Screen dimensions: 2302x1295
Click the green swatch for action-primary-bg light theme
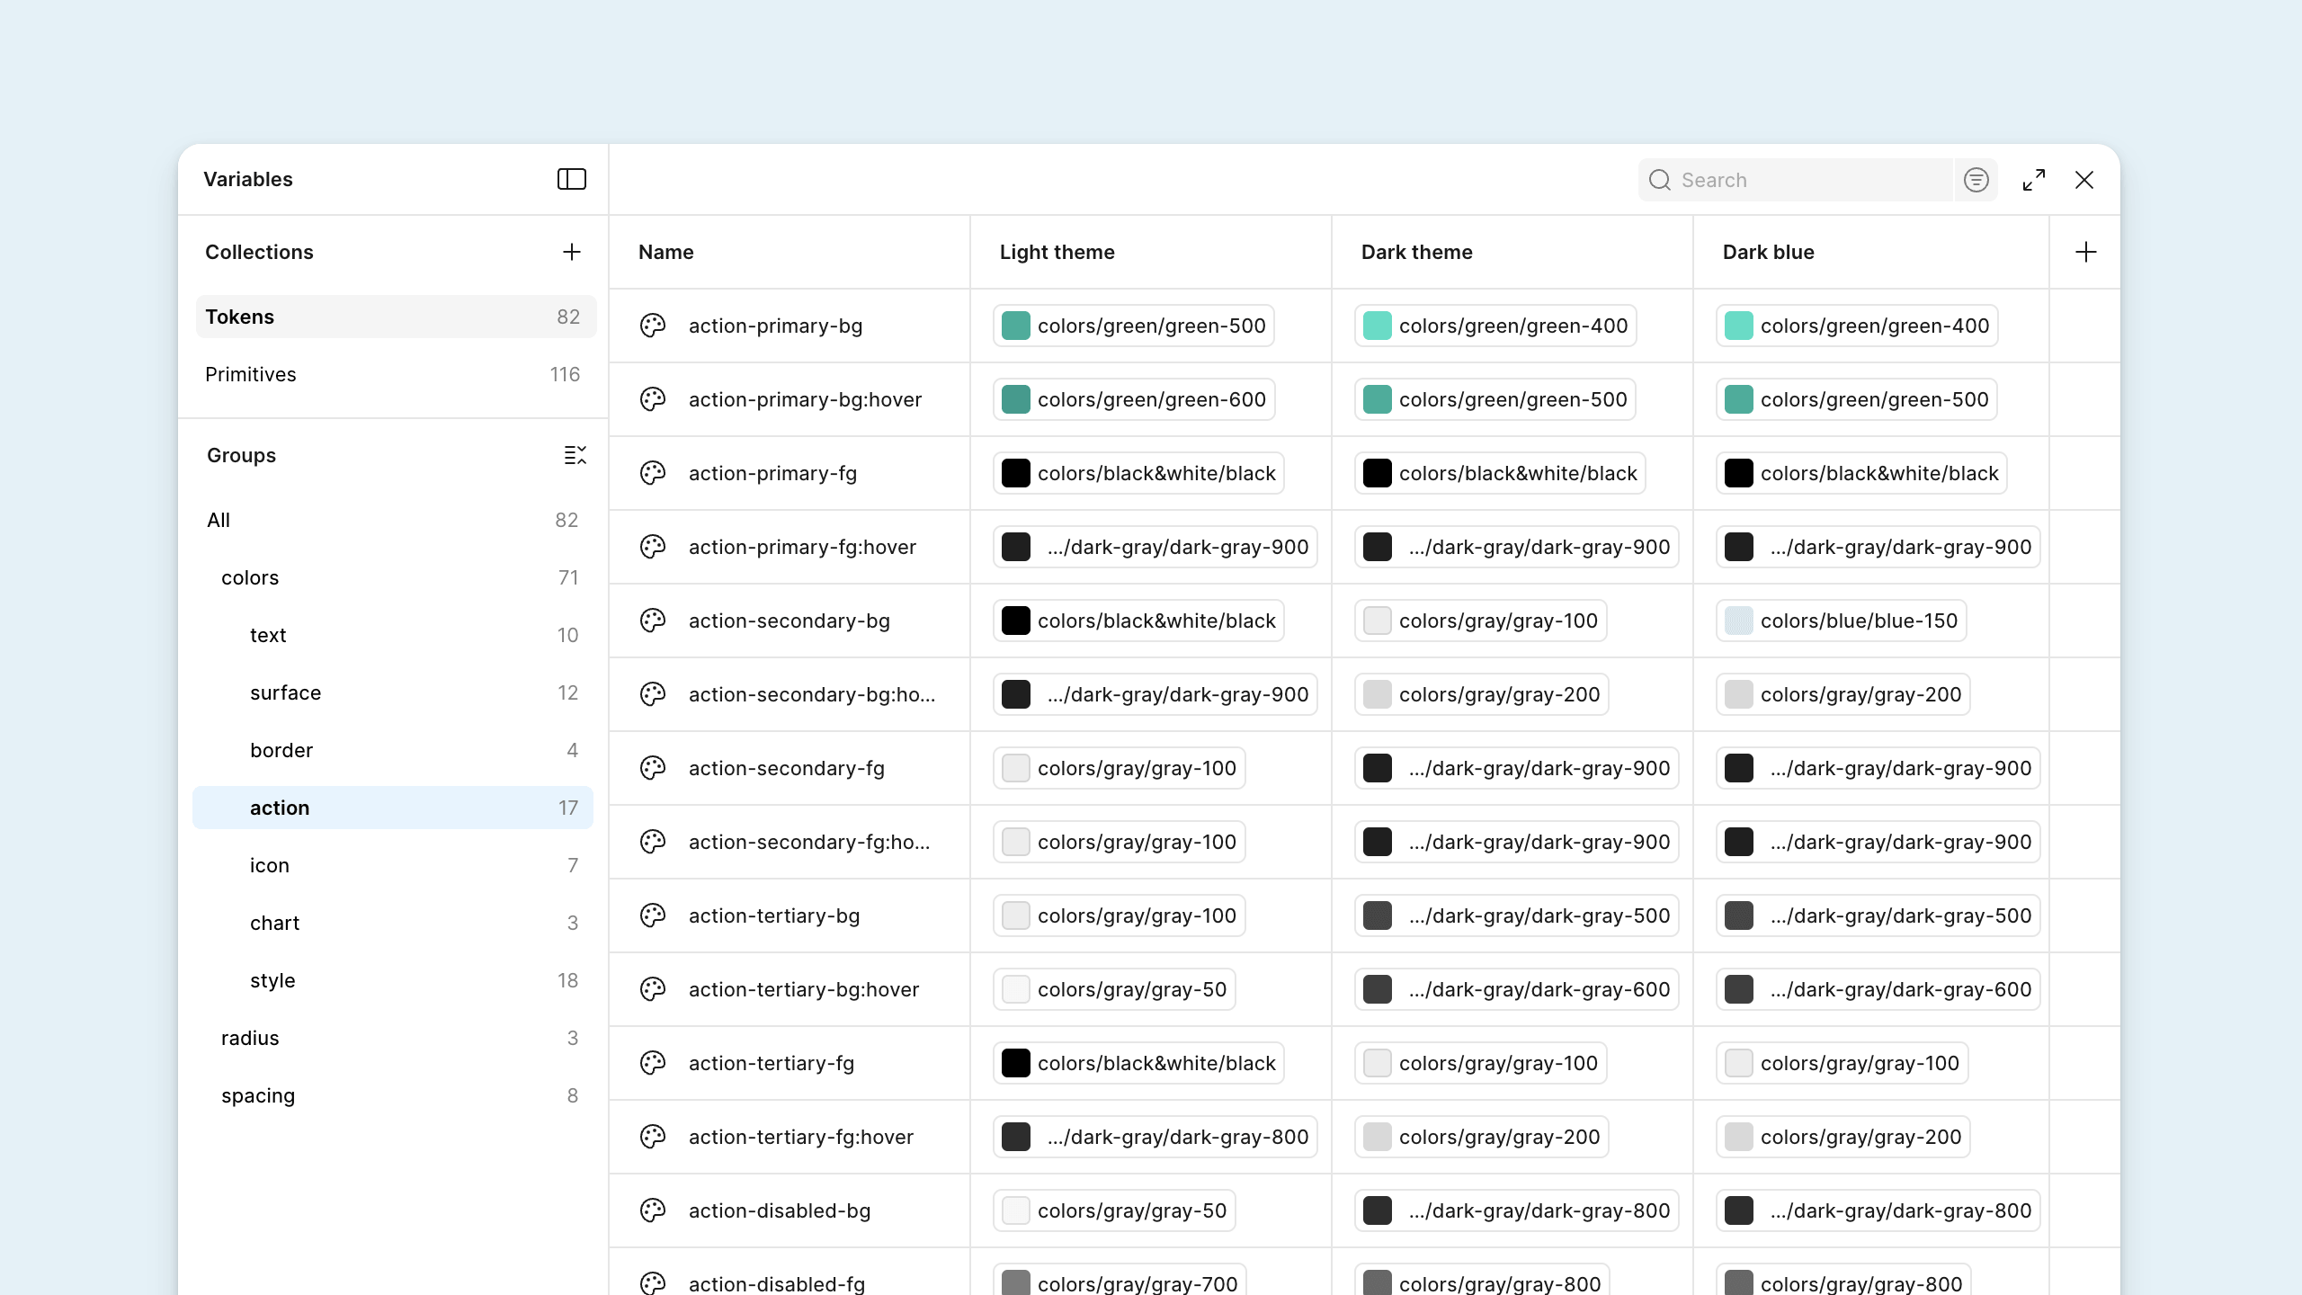(x=1016, y=325)
